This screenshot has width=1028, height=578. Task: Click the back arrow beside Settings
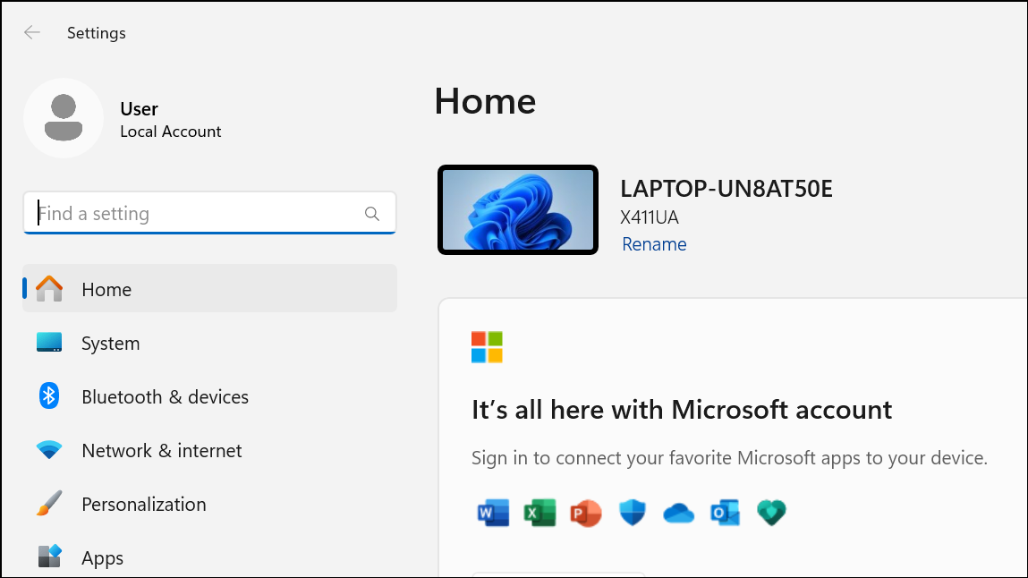[x=31, y=33]
